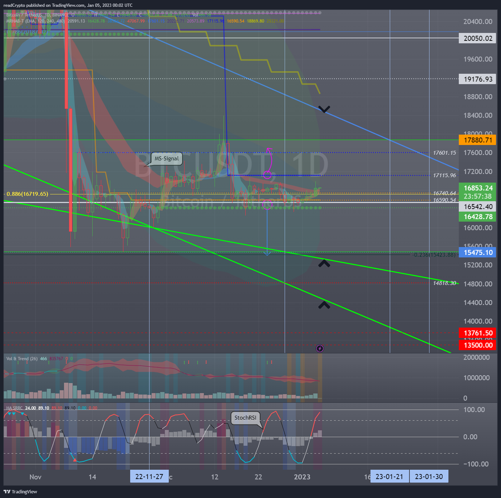The height and width of the screenshot is (498, 501).
Task: Click the 14818.30 line label
Action: point(444,283)
